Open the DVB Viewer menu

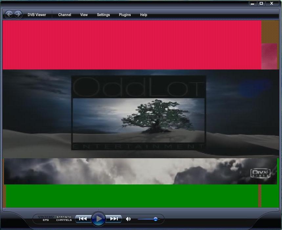click(37, 15)
